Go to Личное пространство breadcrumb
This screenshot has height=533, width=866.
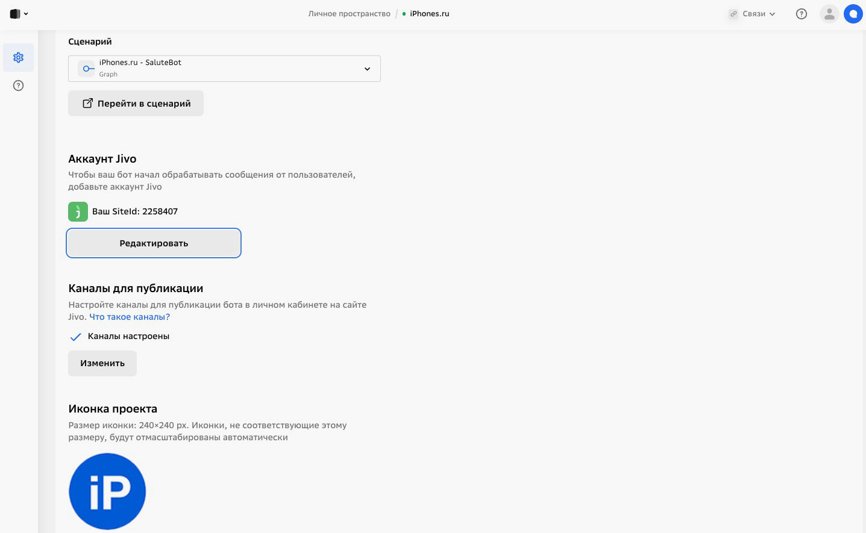(x=350, y=14)
